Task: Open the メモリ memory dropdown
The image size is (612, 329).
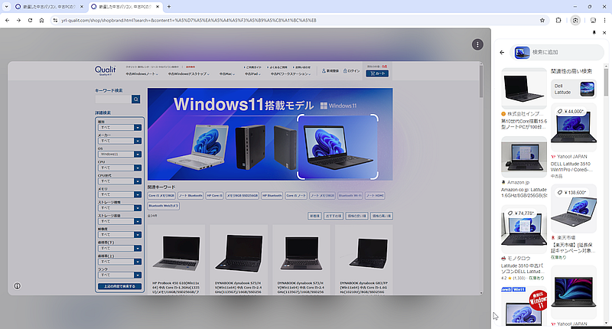Action: coord(119,194)
